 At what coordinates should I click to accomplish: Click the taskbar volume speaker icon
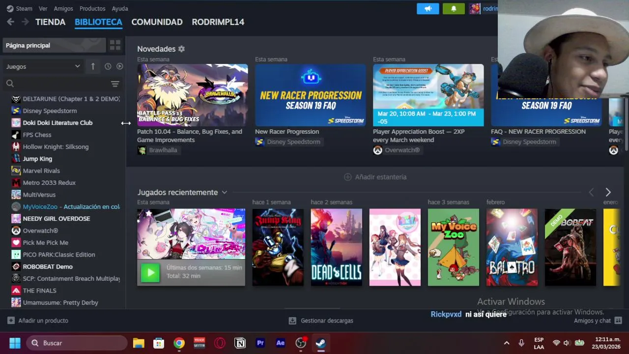pos(567,343)
